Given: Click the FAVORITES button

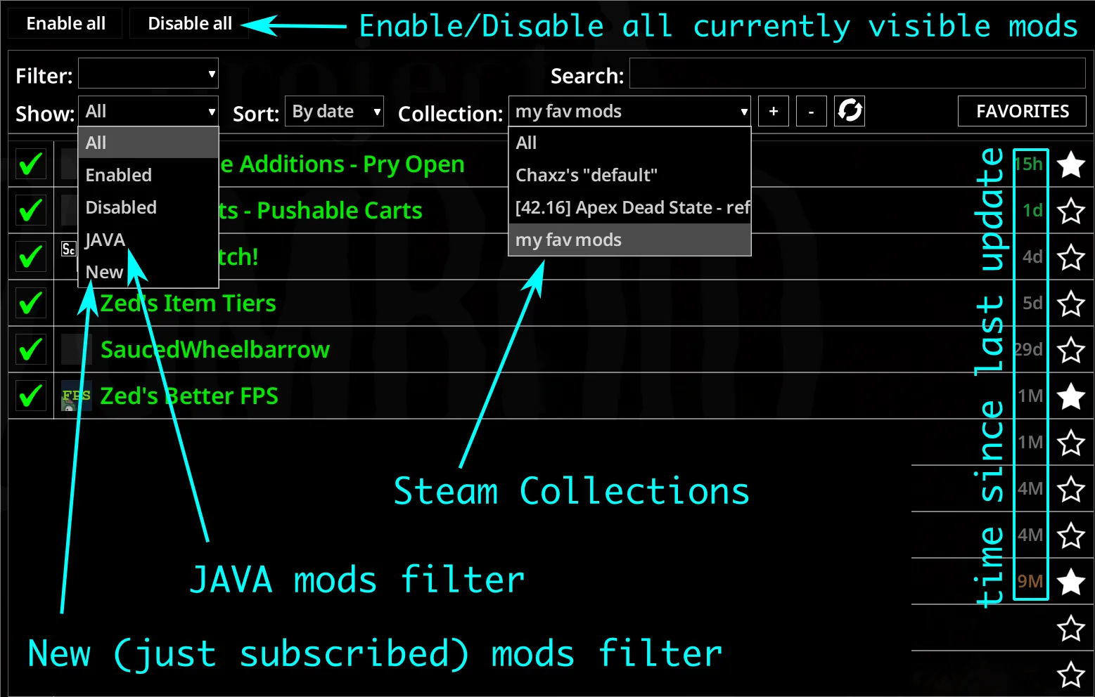Looking at the screenshot, I should (x=1022, y=111).
